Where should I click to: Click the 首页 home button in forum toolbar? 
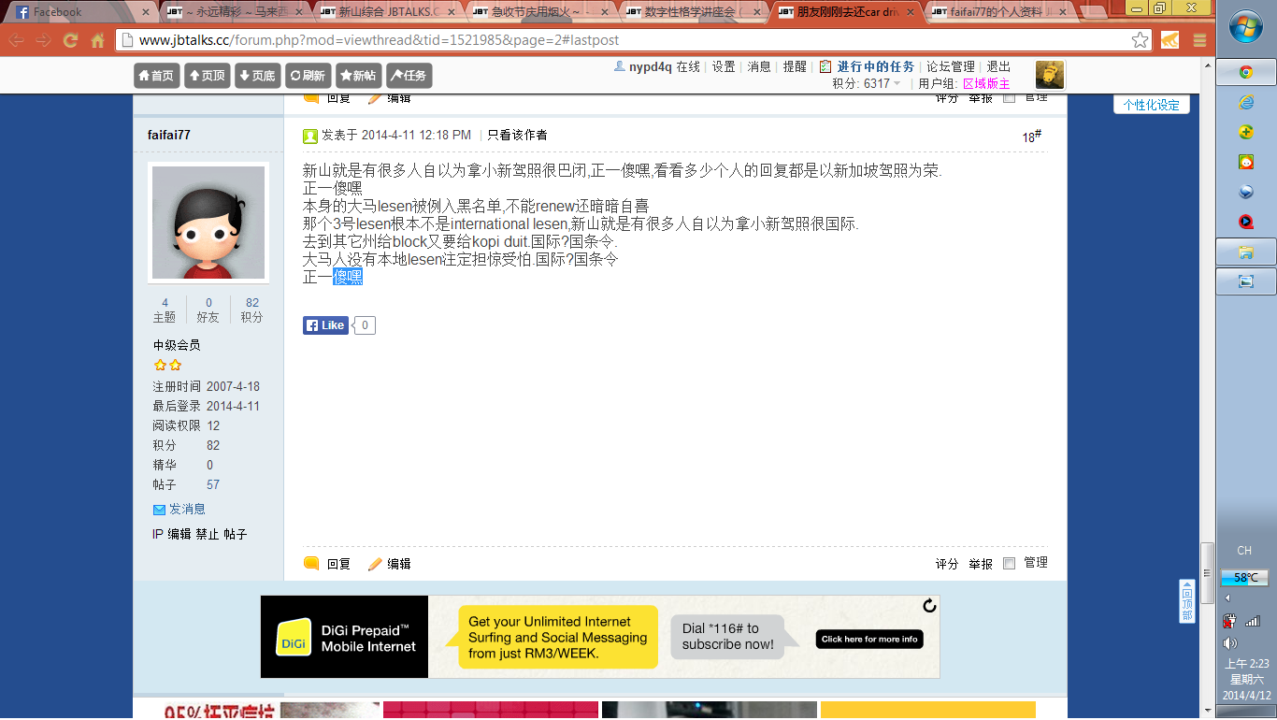coord(156,76)
